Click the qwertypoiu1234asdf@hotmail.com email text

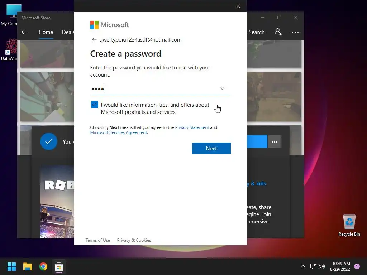[x=140, y=39]
